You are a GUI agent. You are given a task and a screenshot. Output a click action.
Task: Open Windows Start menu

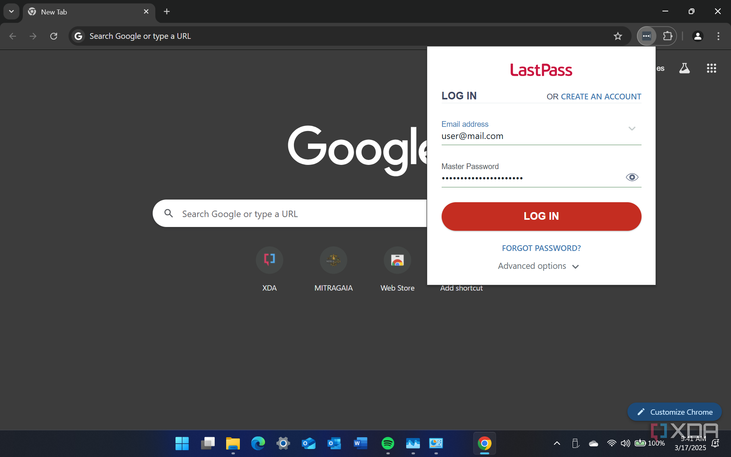click(x=182, y=443)
